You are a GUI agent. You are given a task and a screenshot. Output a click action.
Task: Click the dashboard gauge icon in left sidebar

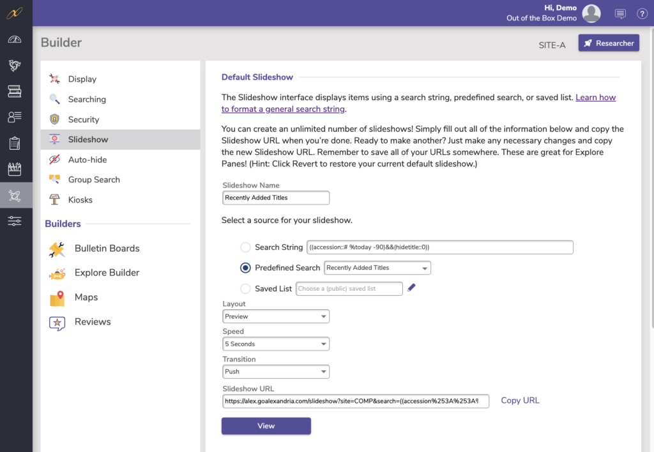[x=15, y=40]
